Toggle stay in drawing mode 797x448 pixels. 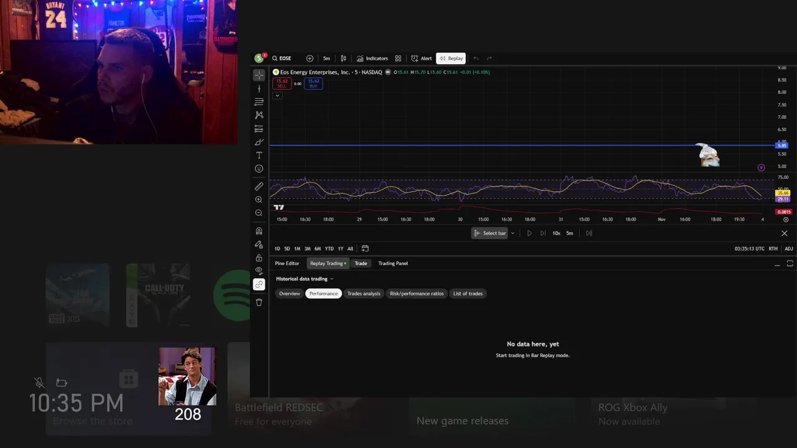point(259,245)
